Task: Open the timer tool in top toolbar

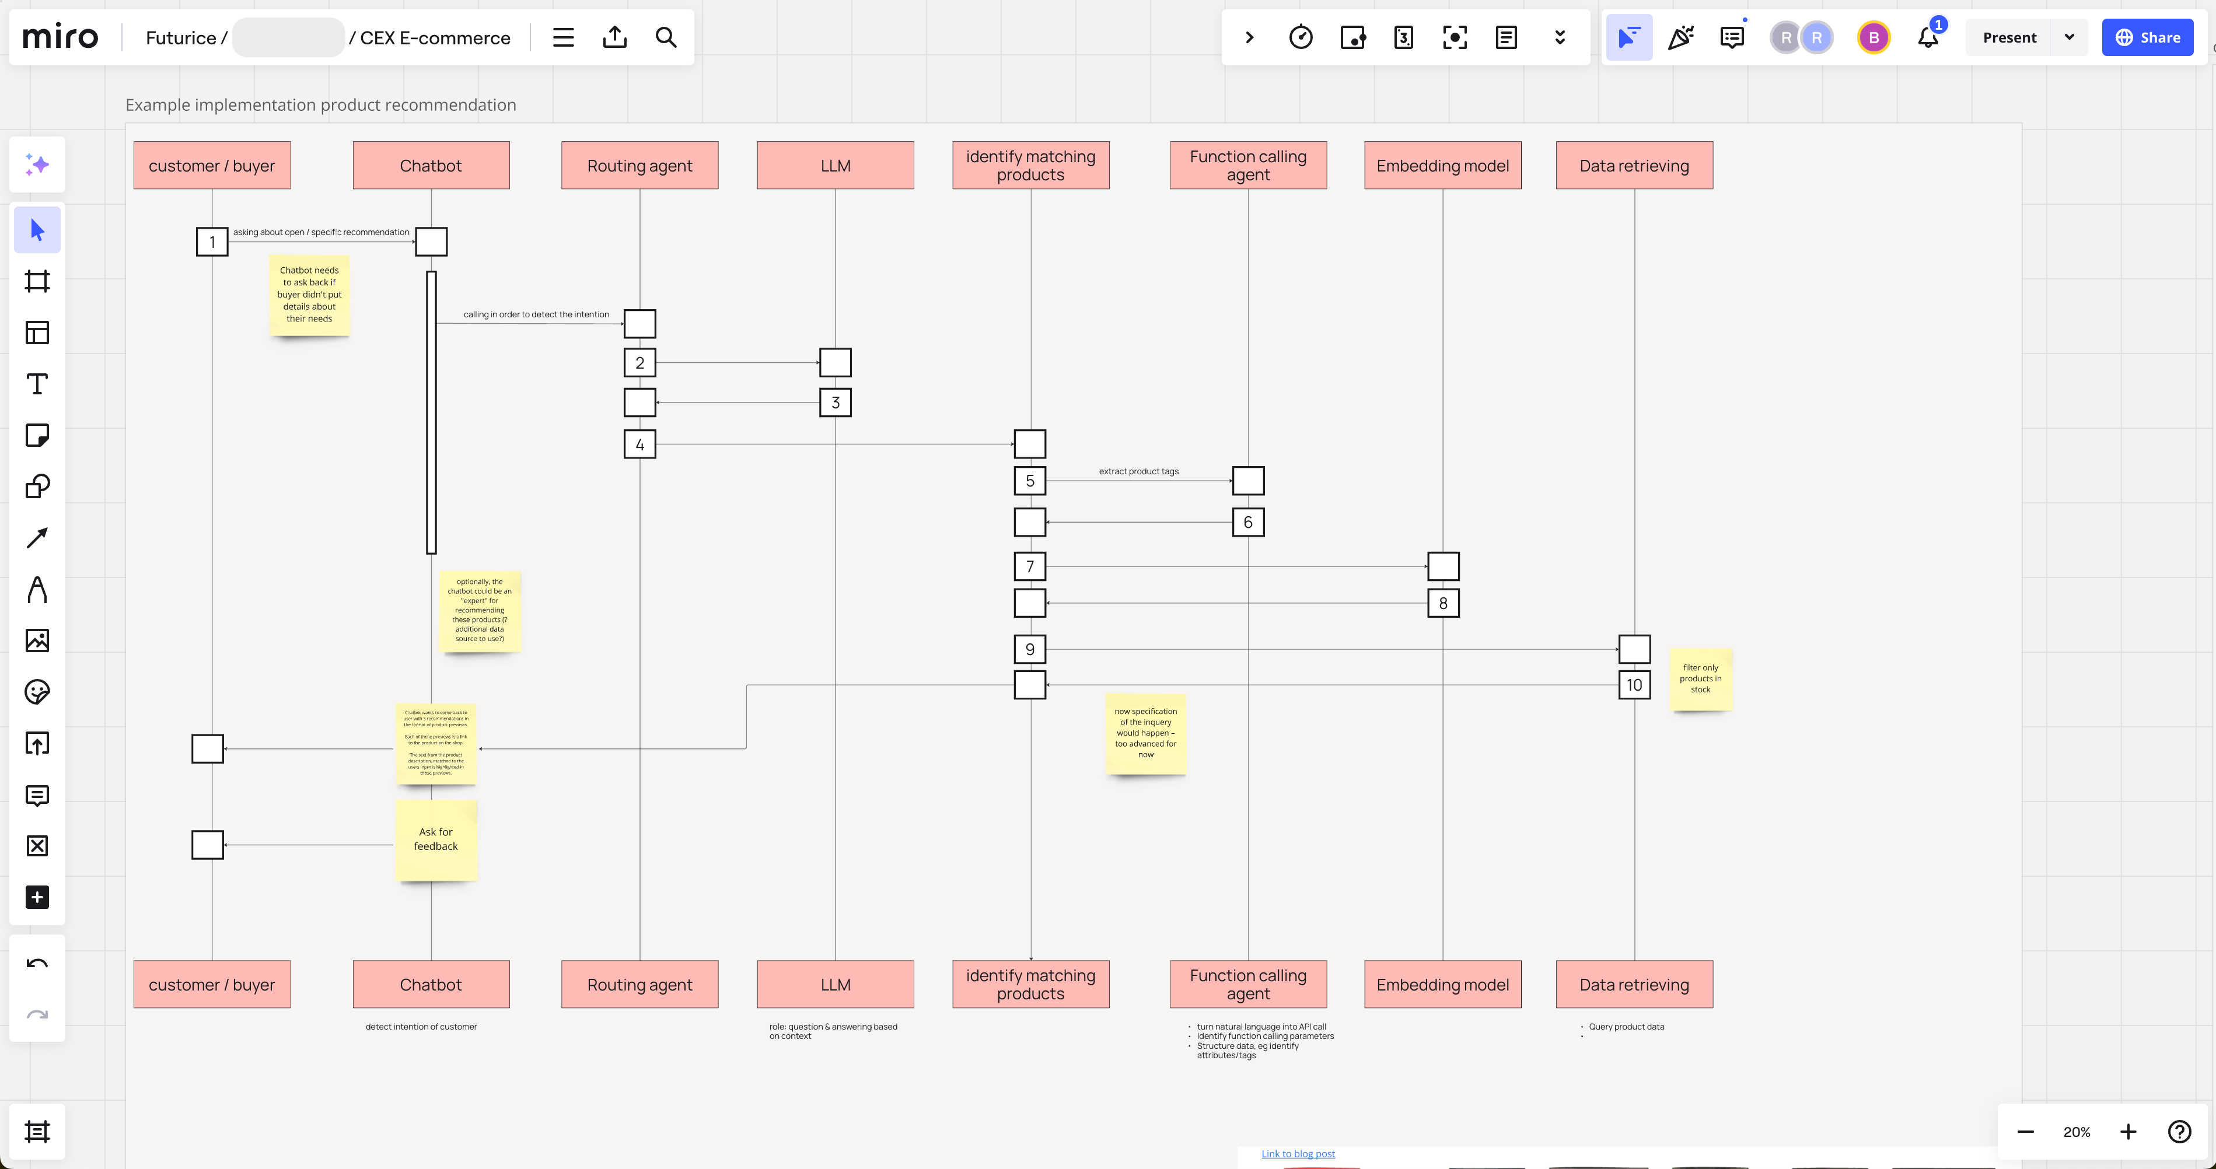Action: [1301, 37]
